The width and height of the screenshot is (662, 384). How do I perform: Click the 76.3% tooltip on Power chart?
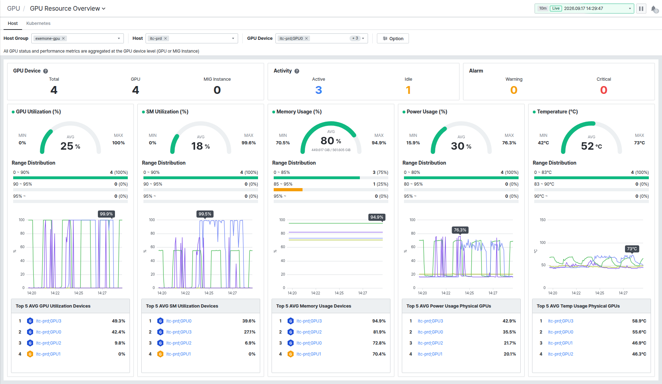tap(460, 230)
